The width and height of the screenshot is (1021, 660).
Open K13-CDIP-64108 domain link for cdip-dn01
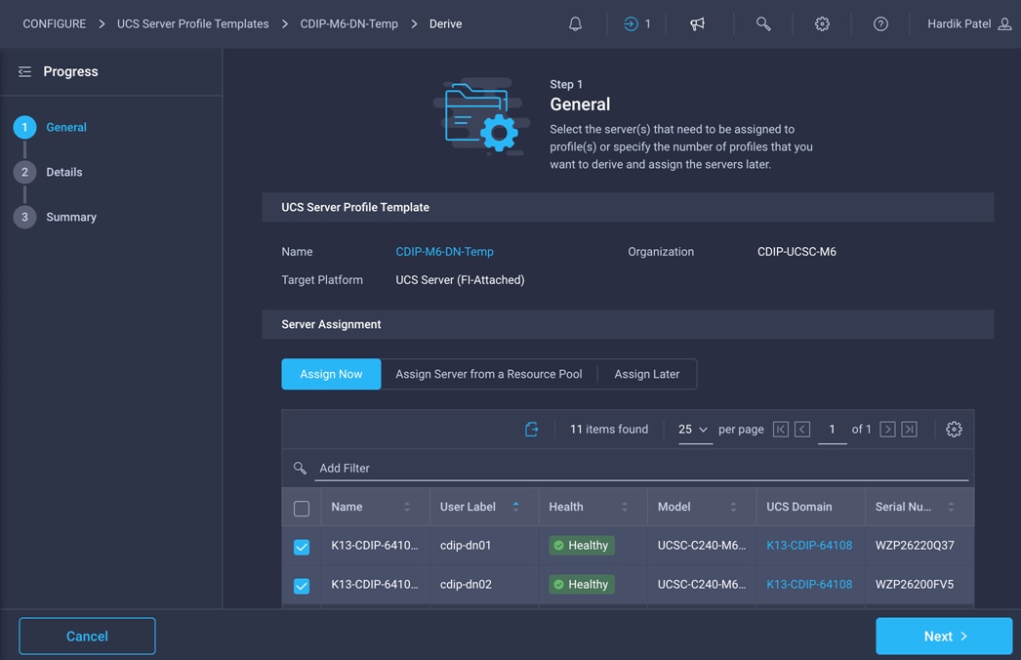coord(809,546)
